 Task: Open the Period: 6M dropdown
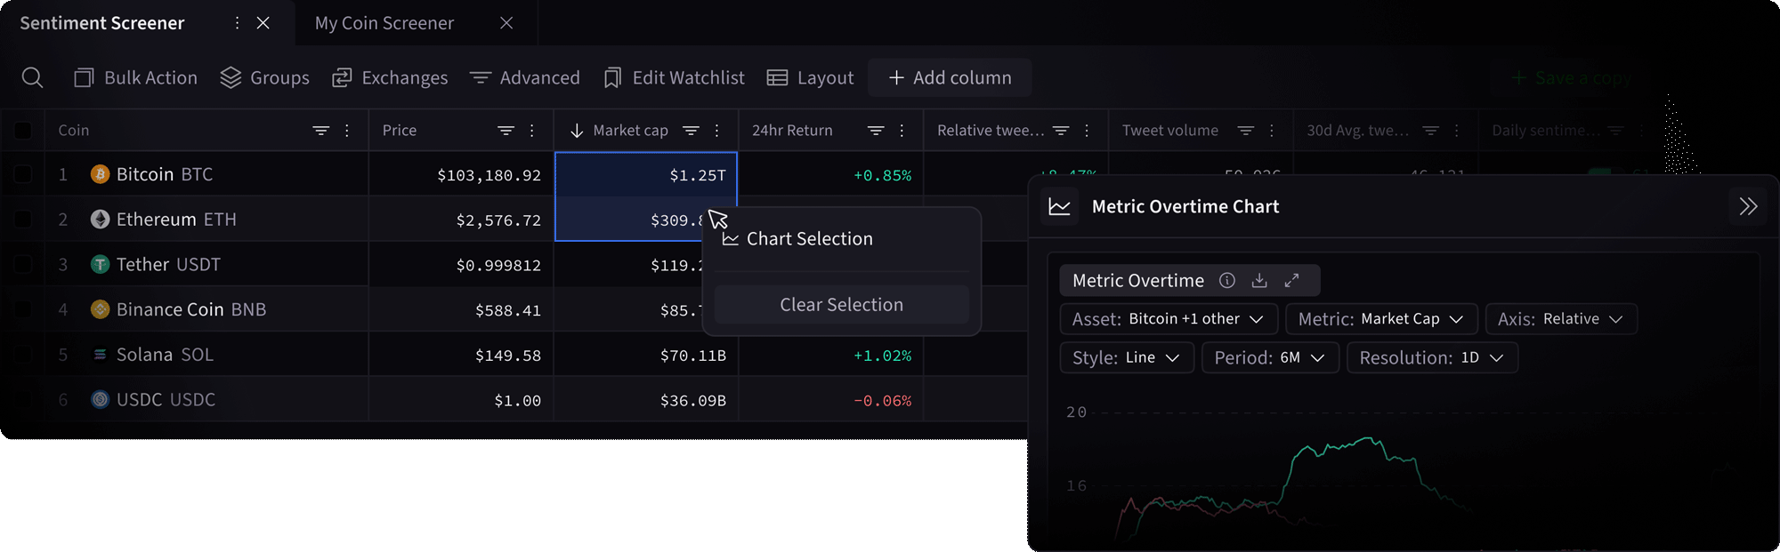point(1270,357)
